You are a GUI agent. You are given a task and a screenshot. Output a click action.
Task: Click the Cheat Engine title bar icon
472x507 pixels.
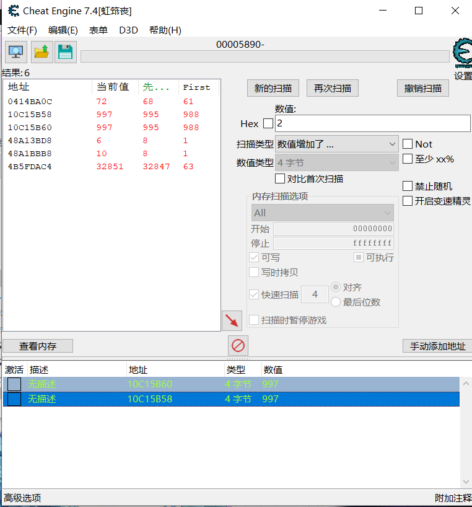click(x=14, y=11)
